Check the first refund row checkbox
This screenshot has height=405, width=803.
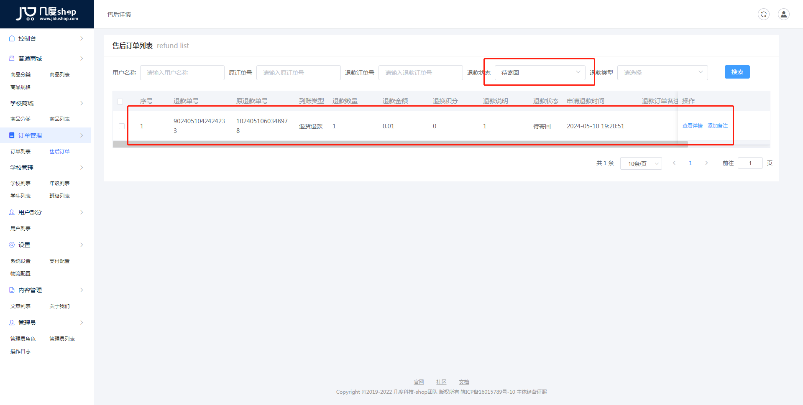click(122, 126)
